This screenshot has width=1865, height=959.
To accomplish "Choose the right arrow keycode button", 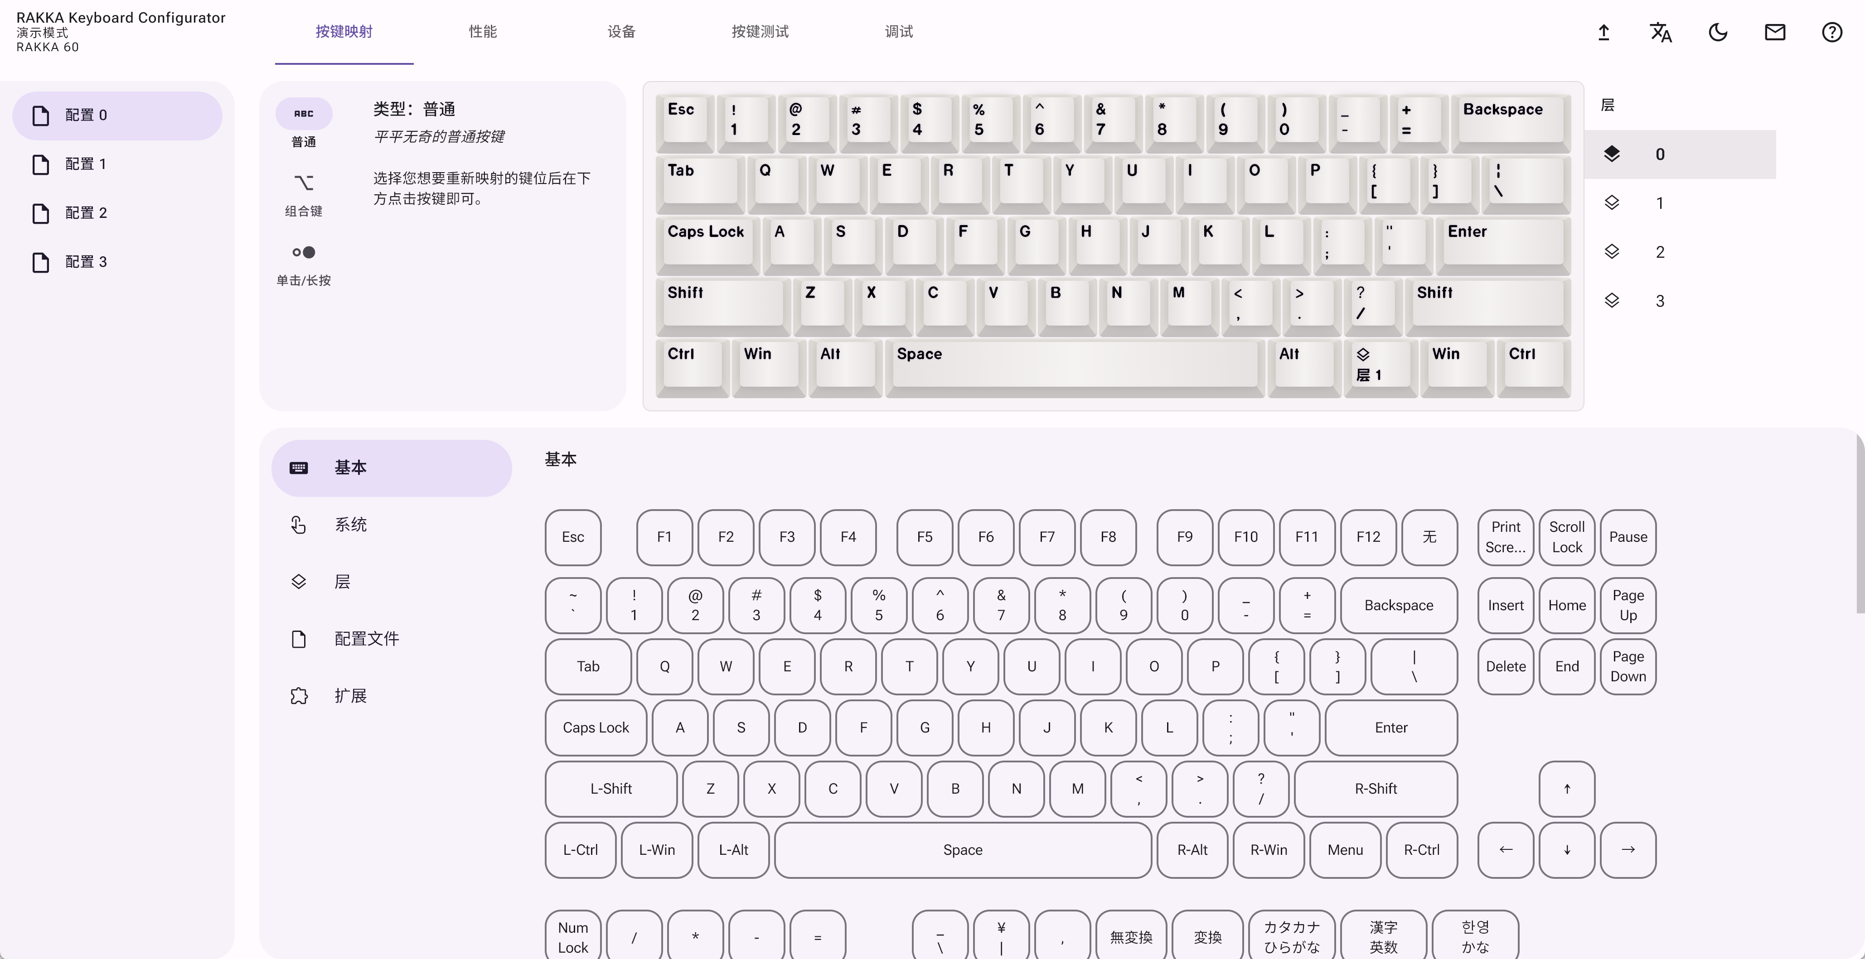I will 1628,850.
